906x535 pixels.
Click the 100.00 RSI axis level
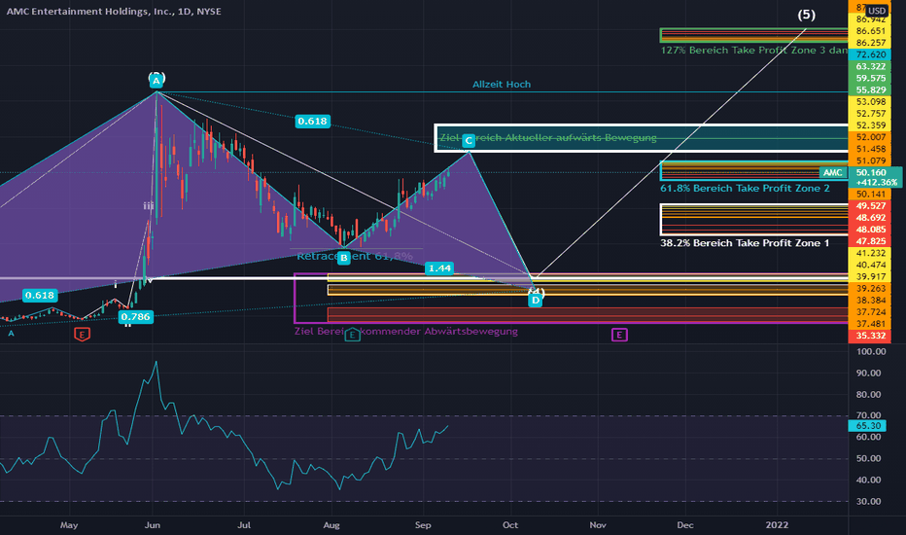871,352
